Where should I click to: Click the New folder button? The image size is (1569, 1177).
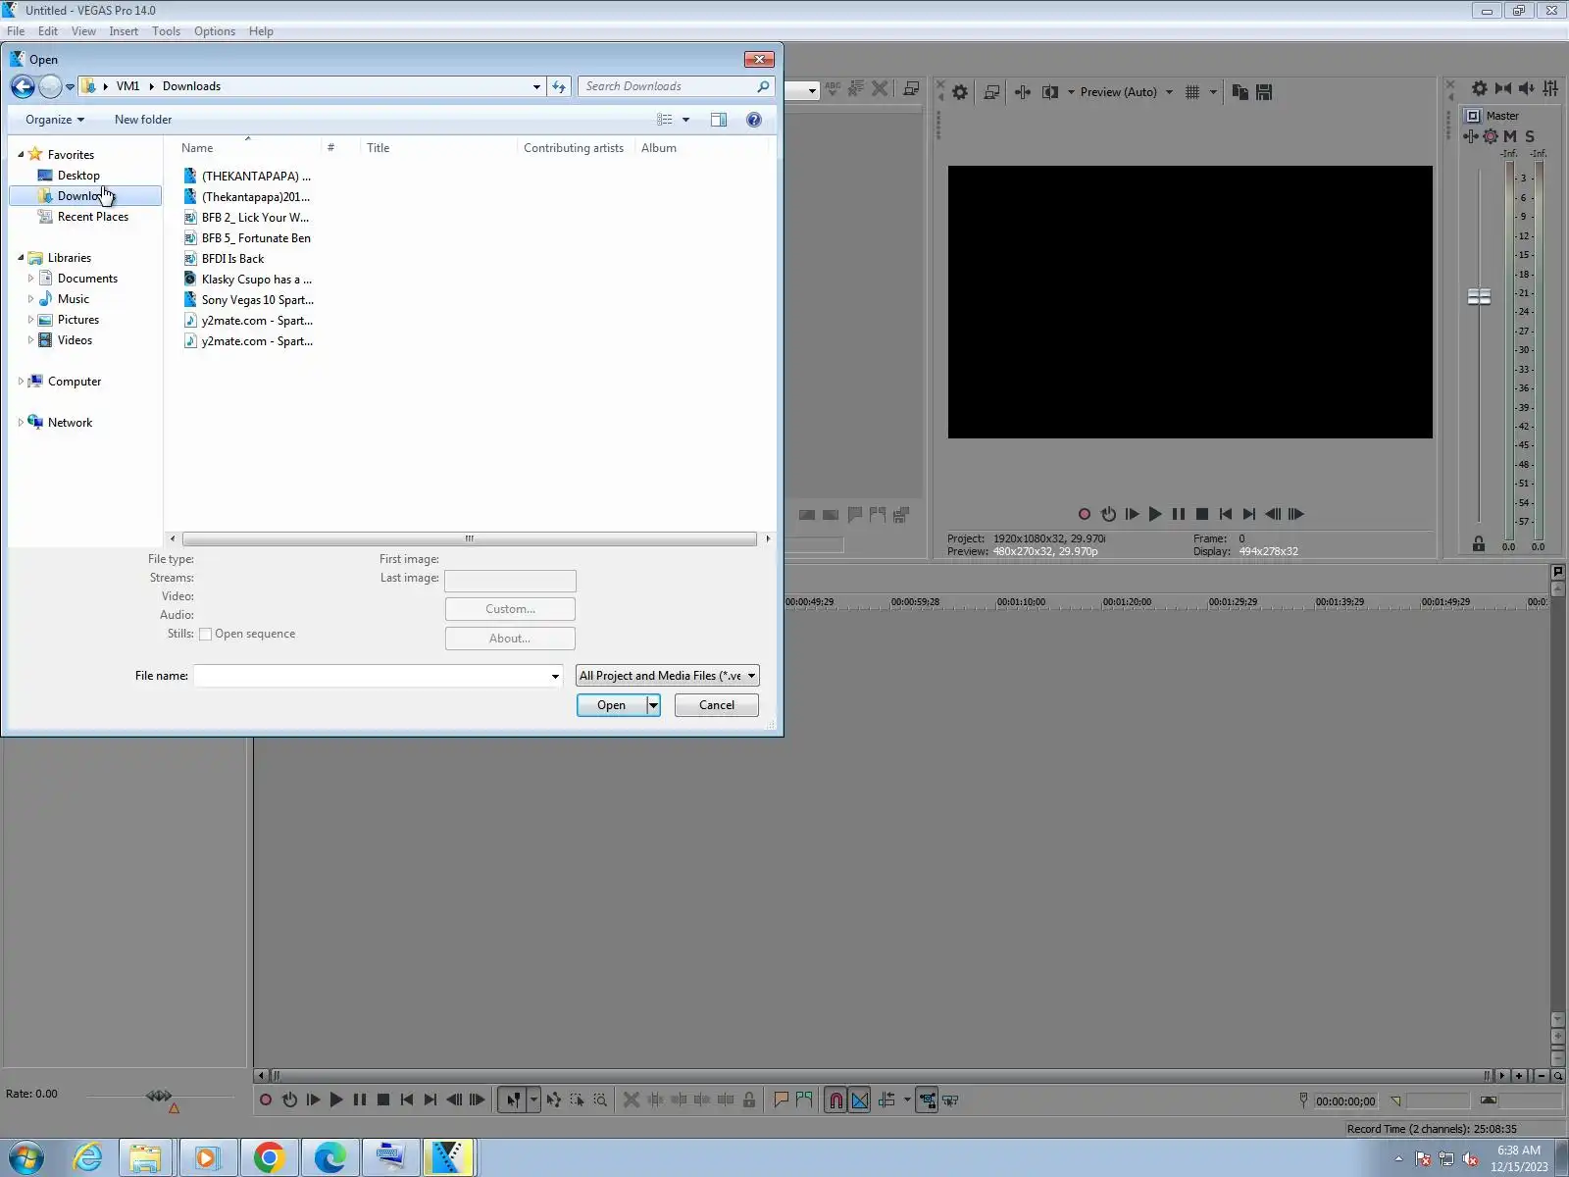tap(143, 120)
